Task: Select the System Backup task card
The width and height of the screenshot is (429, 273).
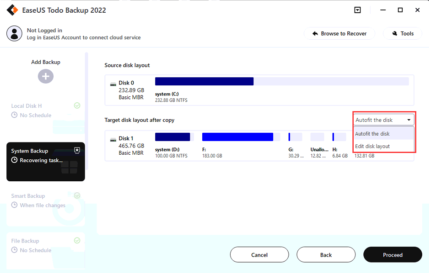Action: point(45,161)
